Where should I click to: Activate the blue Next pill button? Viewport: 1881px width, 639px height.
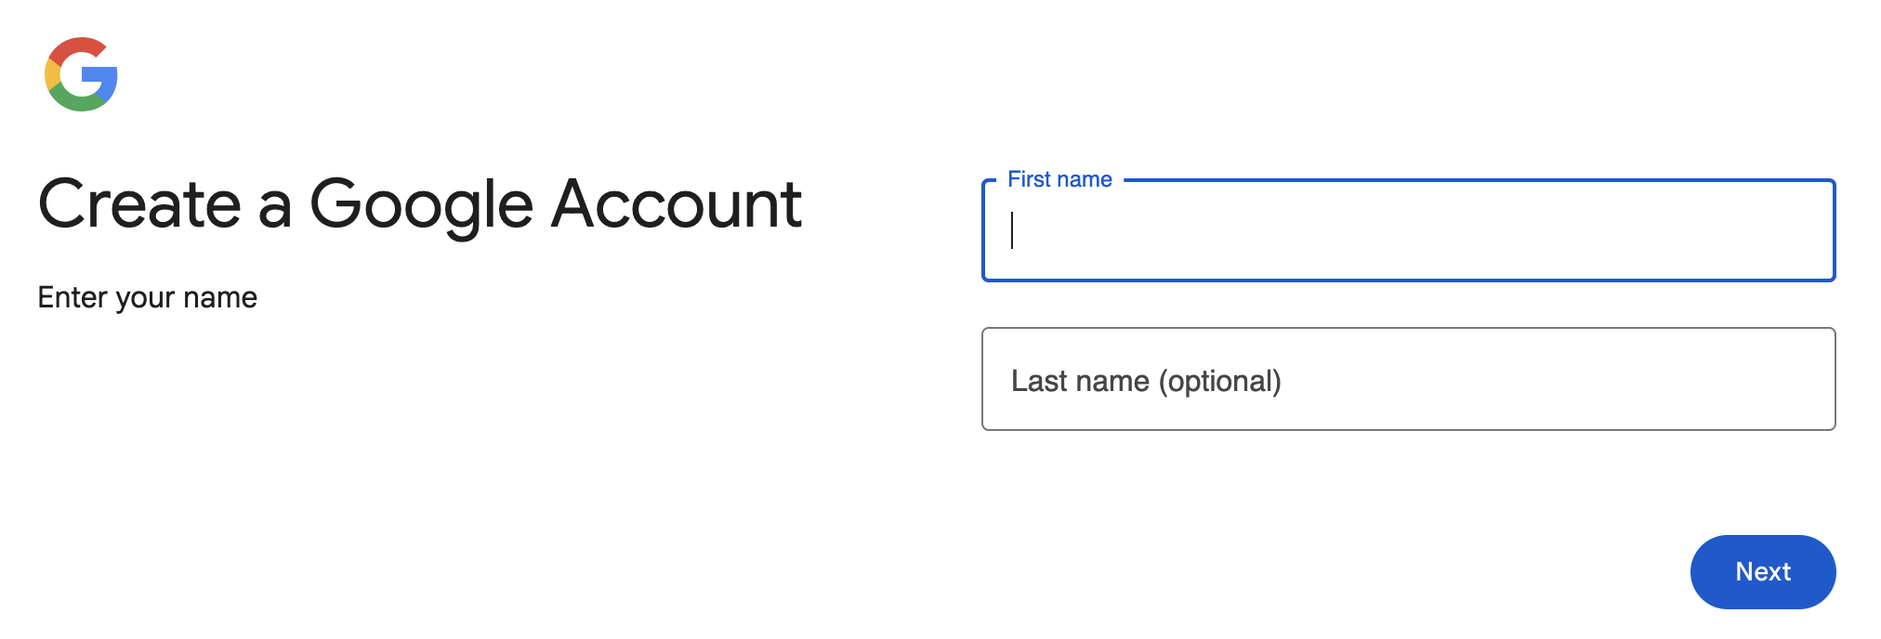pos(1762,572)
